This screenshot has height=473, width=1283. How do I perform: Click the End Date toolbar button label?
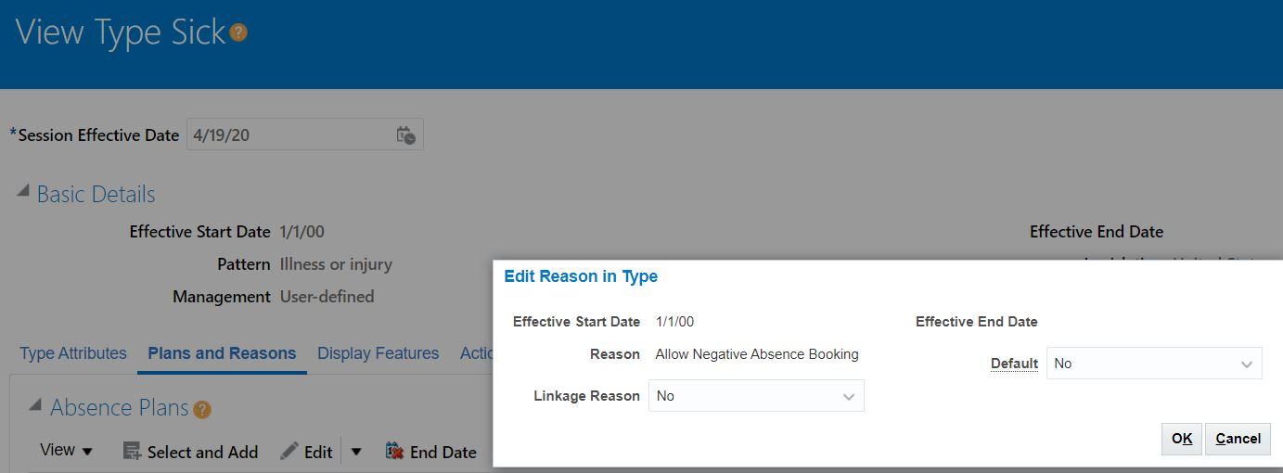coord(443,452)
